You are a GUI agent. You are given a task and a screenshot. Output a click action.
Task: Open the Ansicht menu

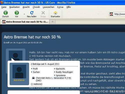tap(26, 7)
